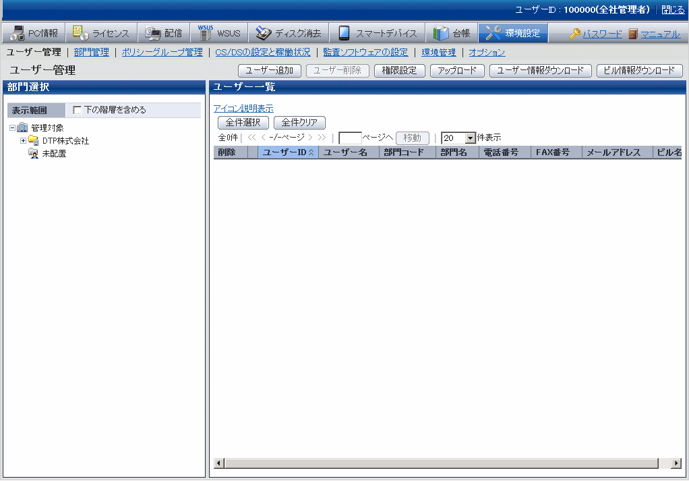Switch to the ライセンス tab
Viewport: 689px width, 481px height.
pos(102,33)
